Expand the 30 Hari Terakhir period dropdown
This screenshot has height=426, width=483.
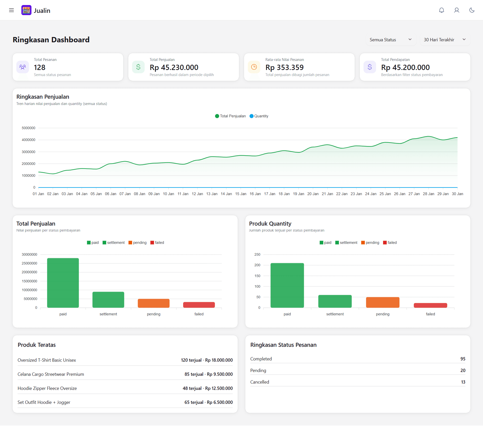click(445, 40)
